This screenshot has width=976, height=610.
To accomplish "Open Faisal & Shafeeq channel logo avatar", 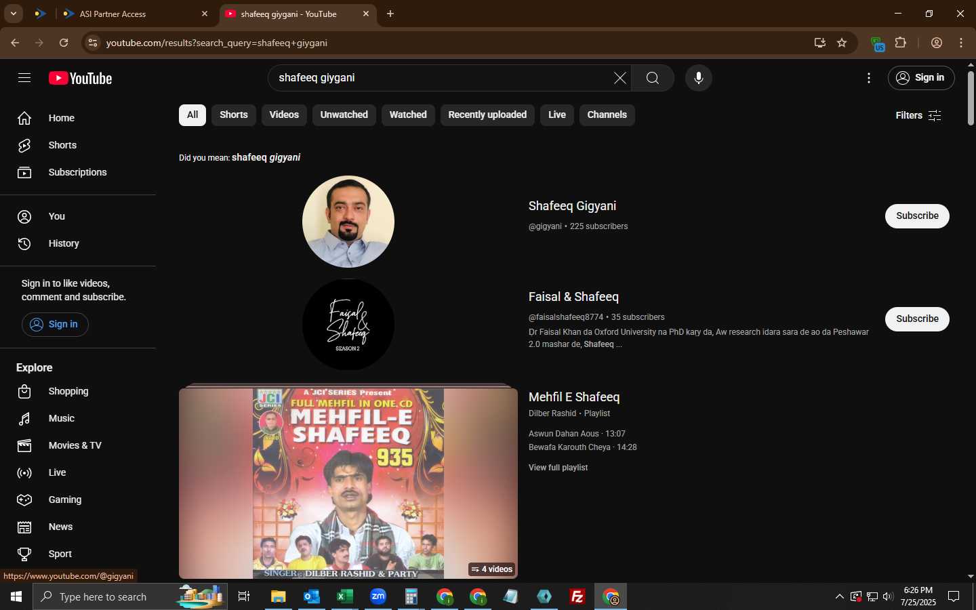I will pos(348,325).
